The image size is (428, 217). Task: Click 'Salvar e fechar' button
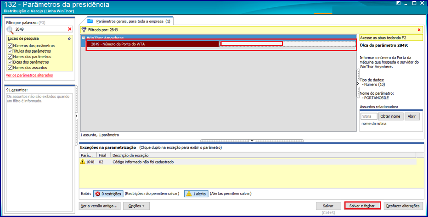coord(362,206)
